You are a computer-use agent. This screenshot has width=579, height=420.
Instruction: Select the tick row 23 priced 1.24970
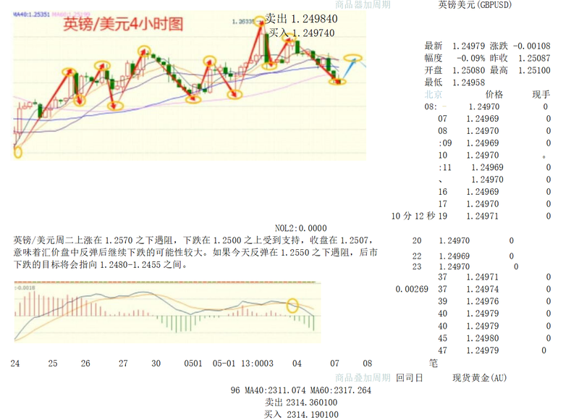[x=465, y=266]
